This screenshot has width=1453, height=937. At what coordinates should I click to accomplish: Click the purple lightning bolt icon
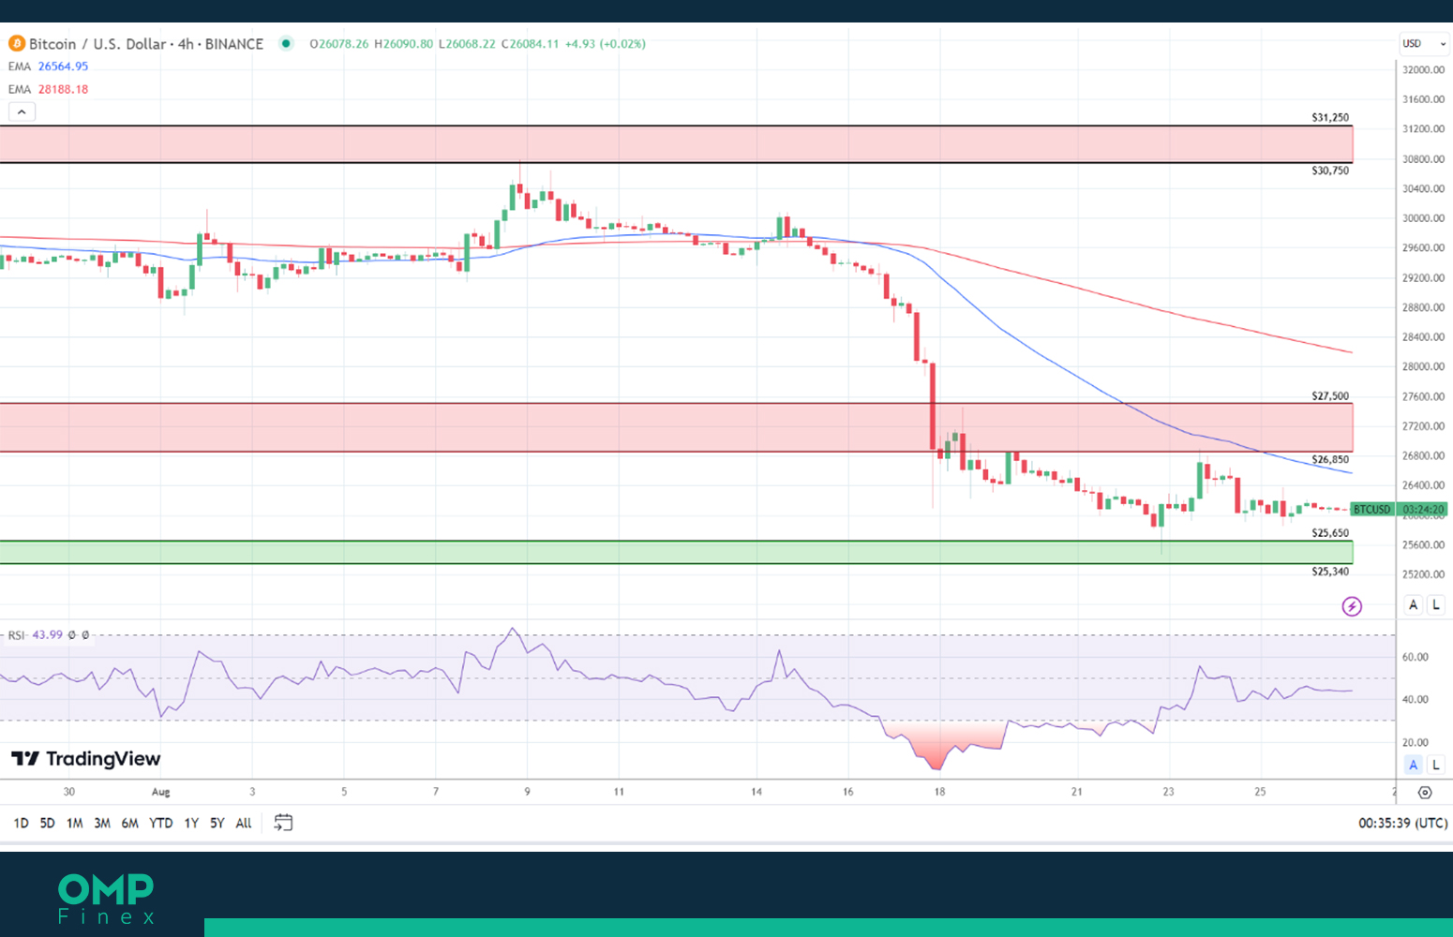point(1352,606)
